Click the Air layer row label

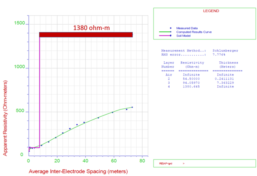point(169,75)
